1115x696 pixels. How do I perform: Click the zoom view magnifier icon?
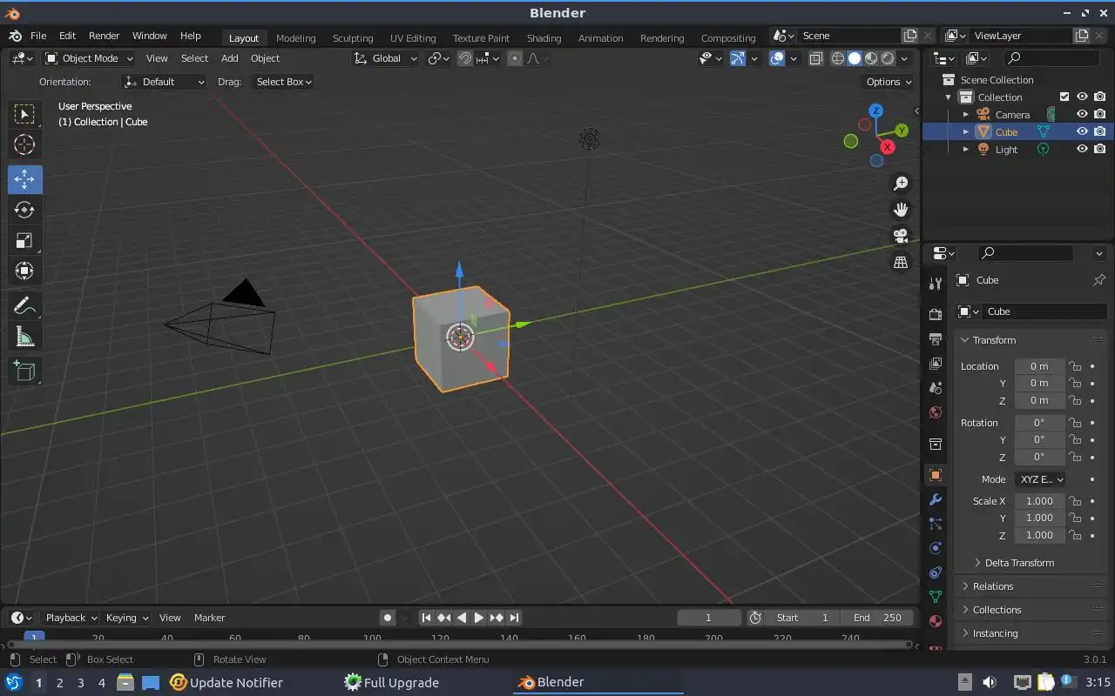tap(901, 184)
